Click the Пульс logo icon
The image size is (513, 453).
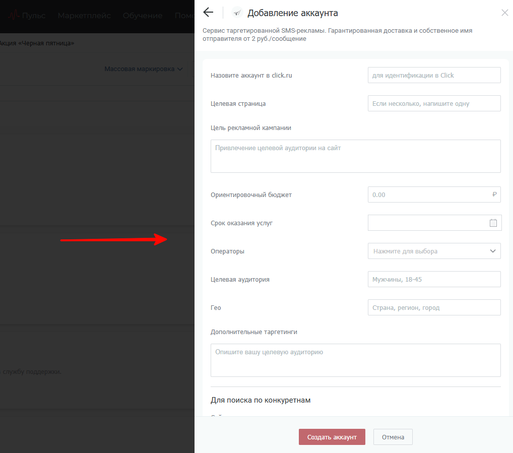click(14, 16)
